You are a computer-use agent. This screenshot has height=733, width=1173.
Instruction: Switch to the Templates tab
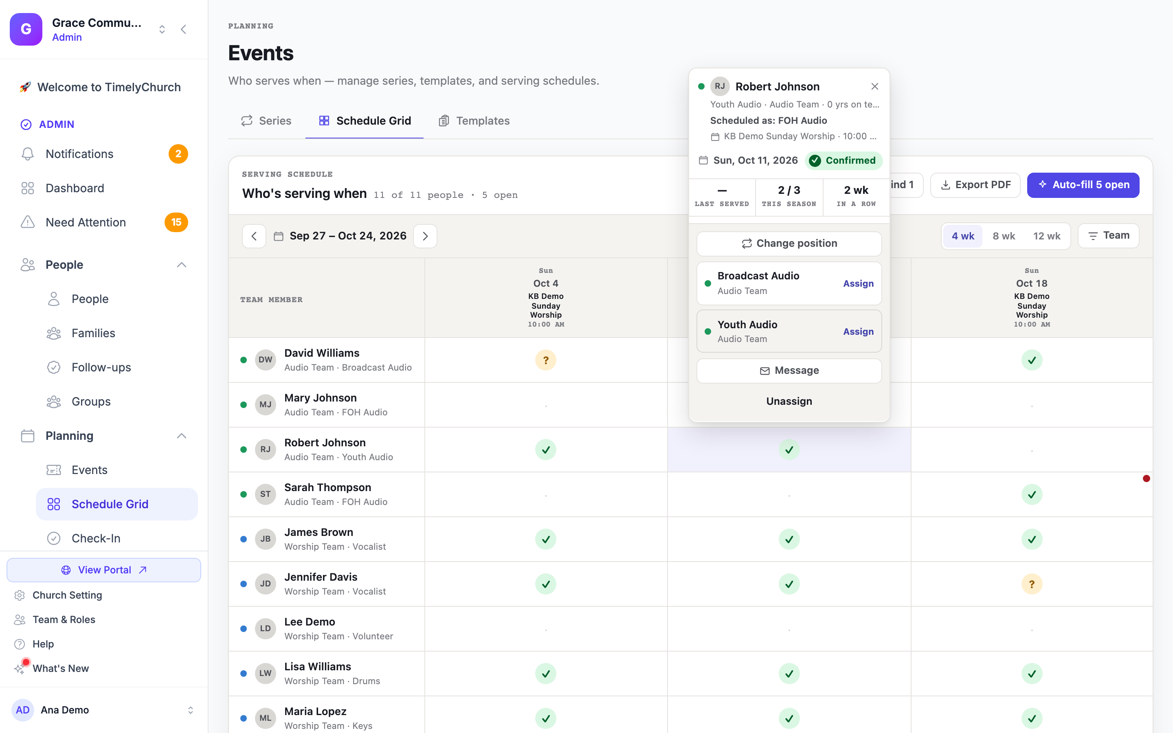point(474,121)
